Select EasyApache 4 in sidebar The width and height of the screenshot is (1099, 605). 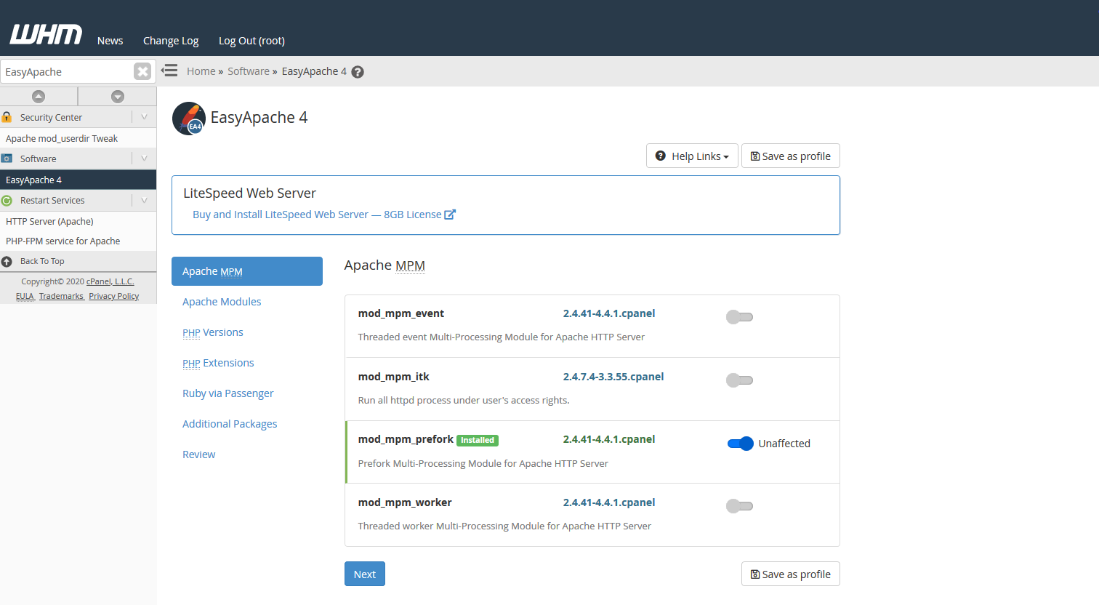[78, 180]
